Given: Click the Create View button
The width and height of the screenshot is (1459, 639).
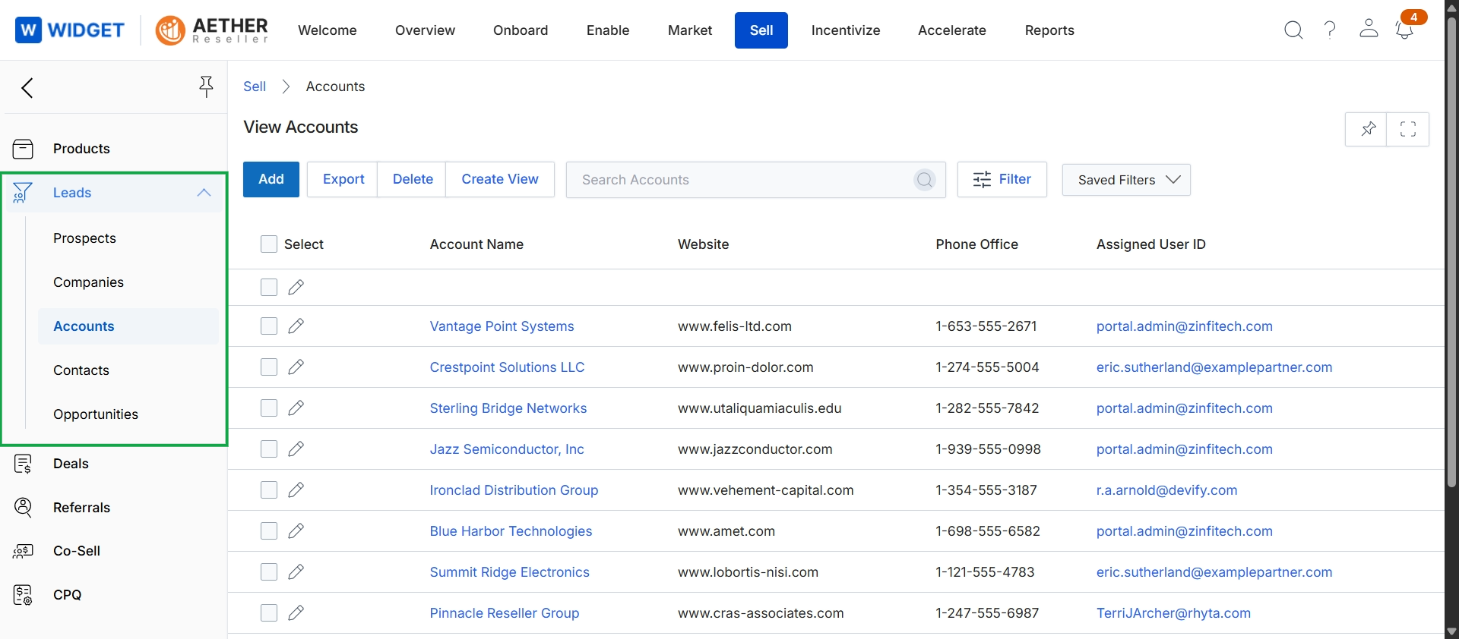Looking at the screenshot, I should (500, 179).
